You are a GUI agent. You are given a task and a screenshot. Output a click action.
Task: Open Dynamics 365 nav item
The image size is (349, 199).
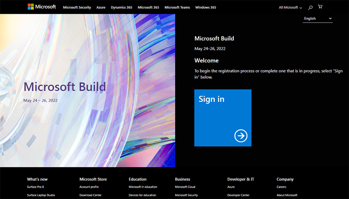122,7
